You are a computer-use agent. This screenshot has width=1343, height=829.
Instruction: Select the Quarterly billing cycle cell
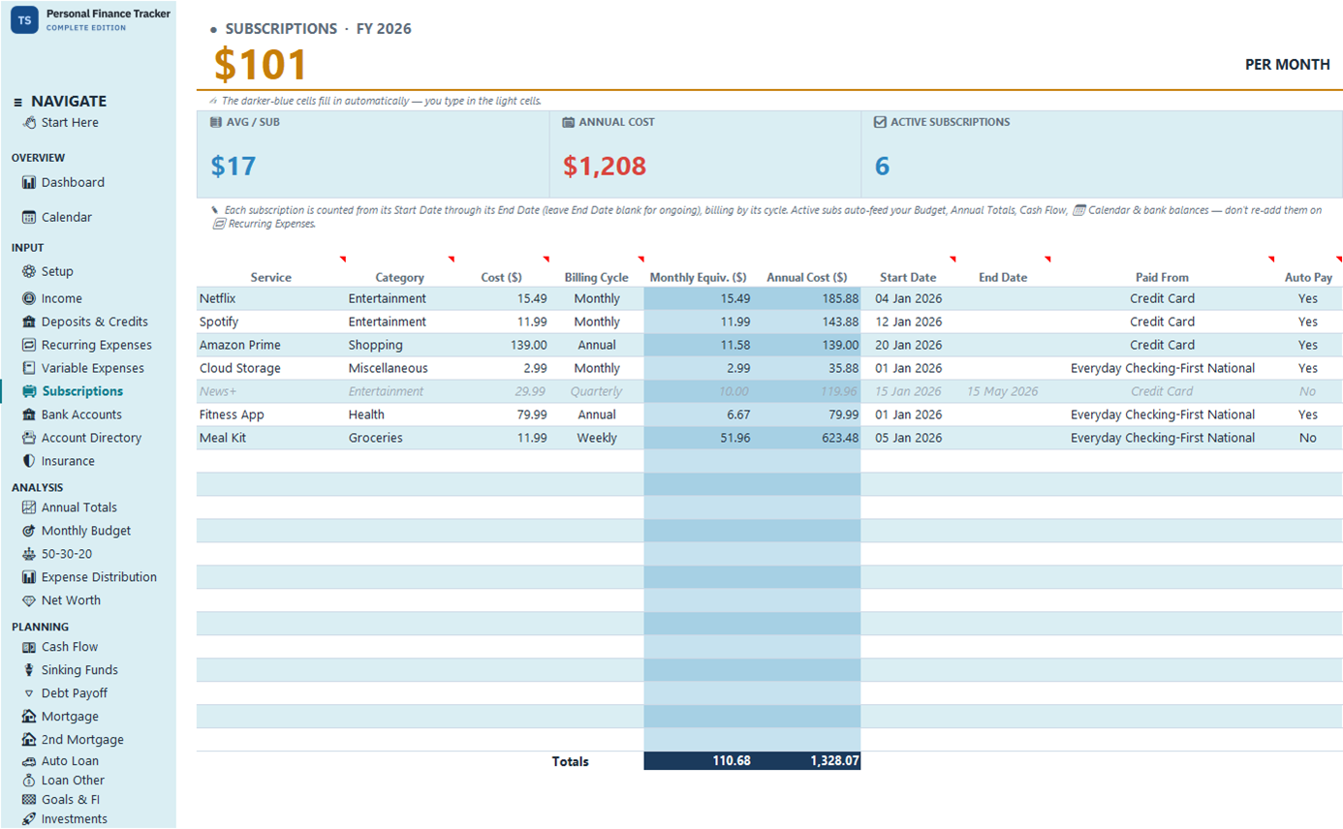click(x=597, y=392)
